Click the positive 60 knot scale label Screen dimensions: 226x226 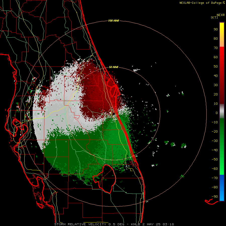[216, 57]
